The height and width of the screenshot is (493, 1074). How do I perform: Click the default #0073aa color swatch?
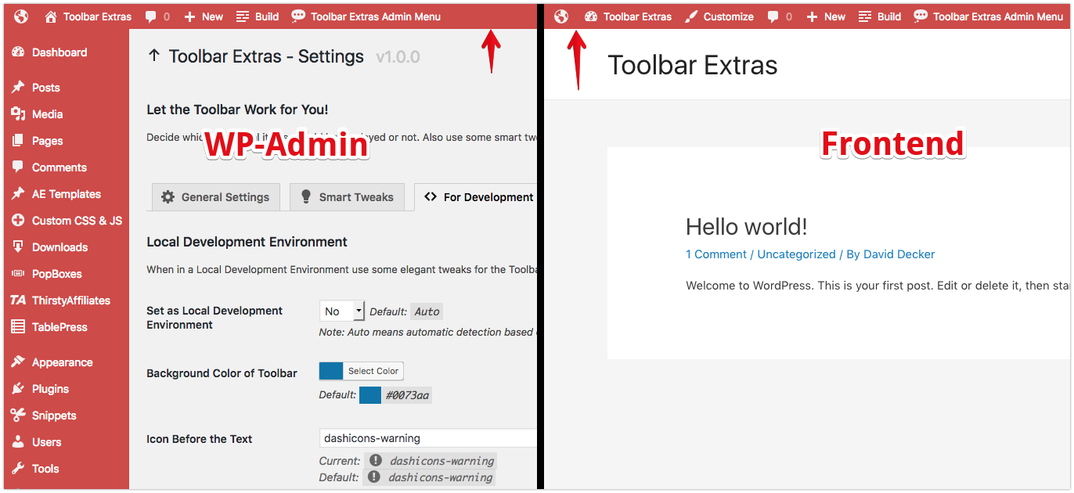tap(370, 395)
